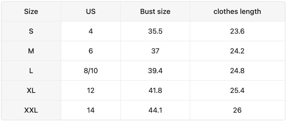Select the bust size 37 cell
The width and height of the screenshot is (288, 121).
(155, 51)
